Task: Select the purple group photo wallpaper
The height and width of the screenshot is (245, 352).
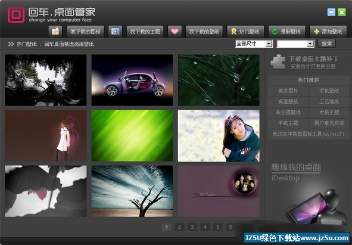Action: 219,191
